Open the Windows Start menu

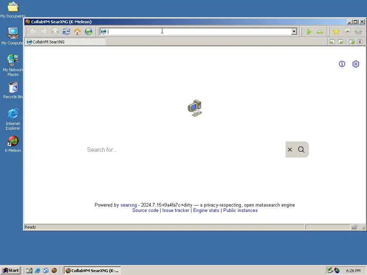pyautogui.click(x=10, y=271)
